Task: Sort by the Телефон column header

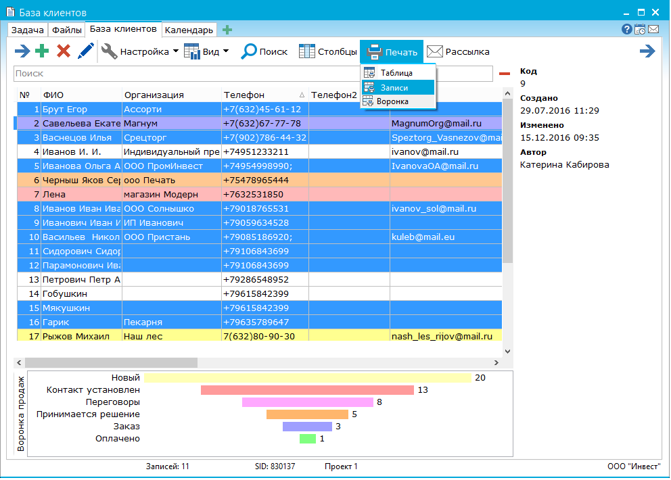Action: [264, 95]
